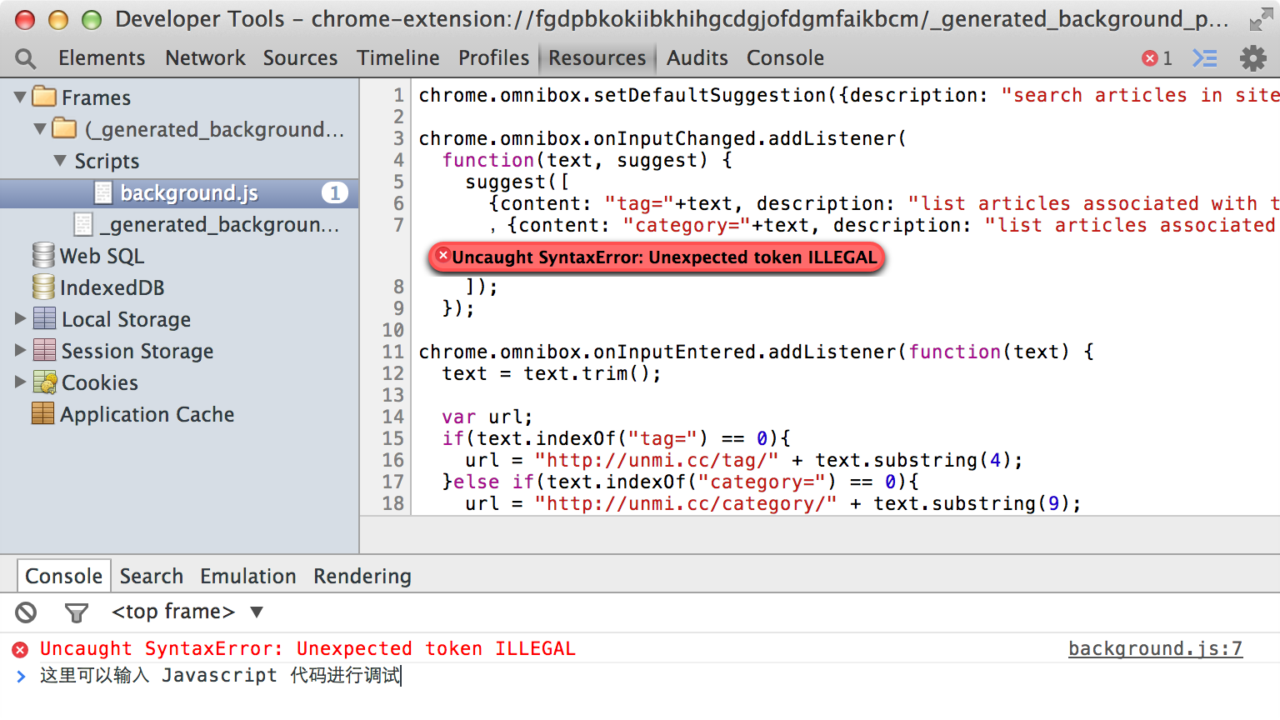Select Web SQL database item

coord(101,256)
